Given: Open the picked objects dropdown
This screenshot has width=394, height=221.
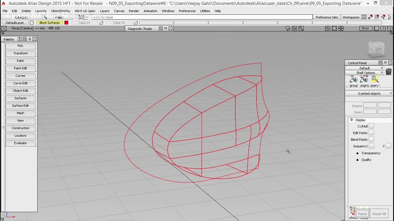Looking at the screenshot, I should click(369, 93).
